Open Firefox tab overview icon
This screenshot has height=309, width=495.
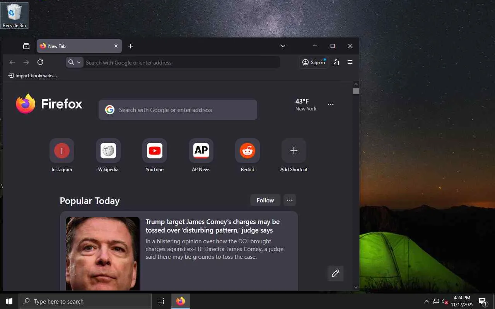(26, 46)
